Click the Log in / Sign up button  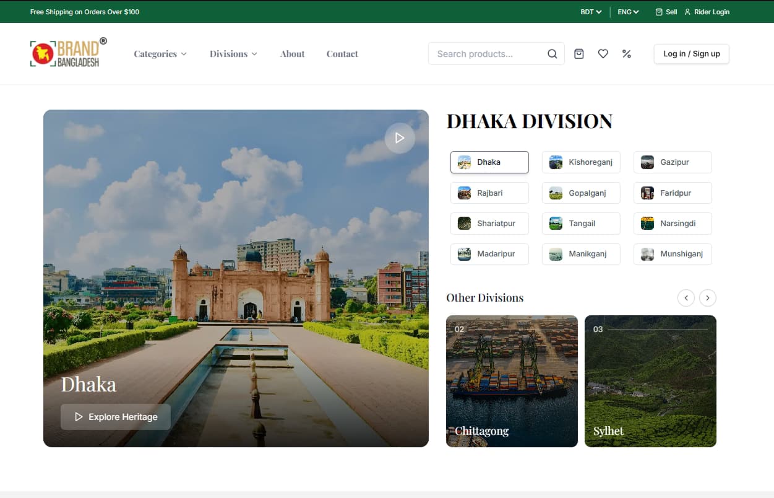point(691,54)
